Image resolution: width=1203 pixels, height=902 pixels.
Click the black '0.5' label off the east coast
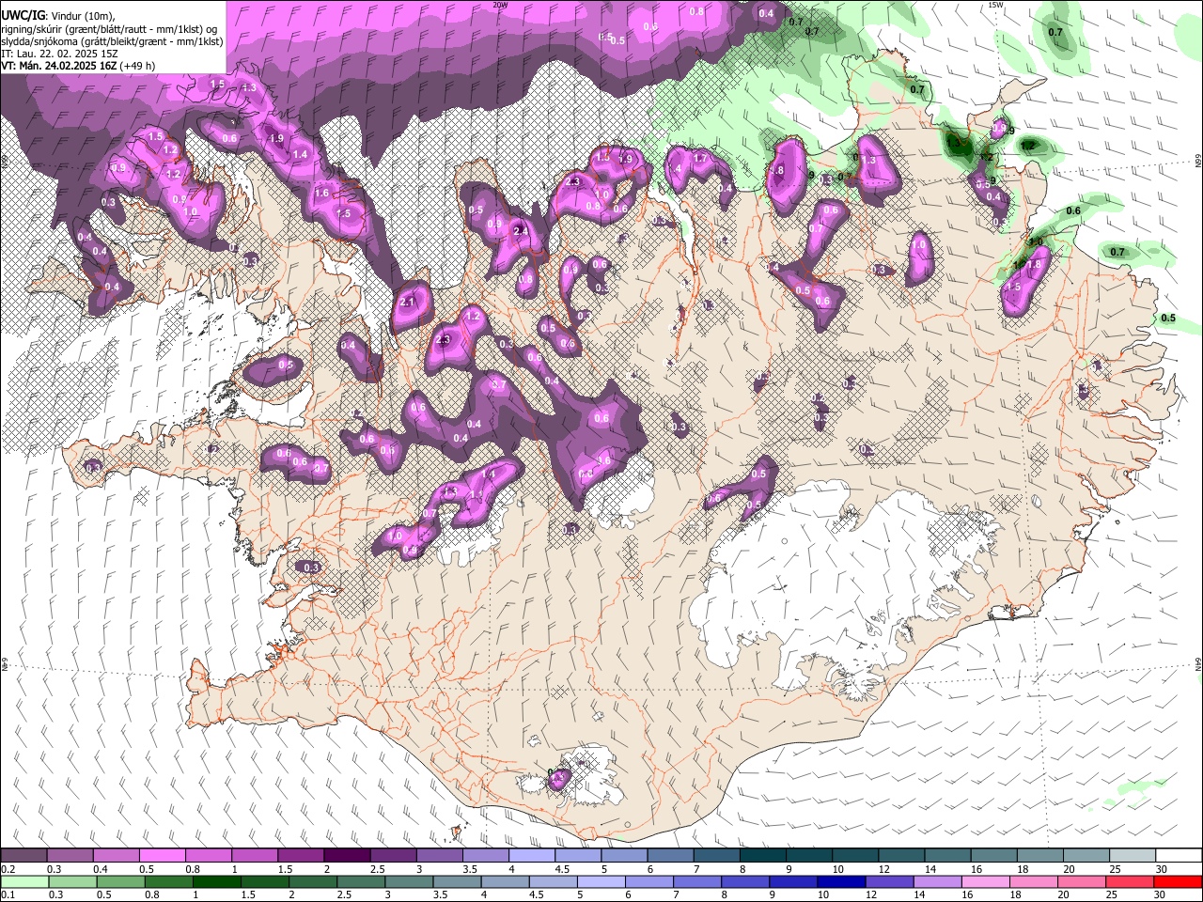click(1168, 319)
